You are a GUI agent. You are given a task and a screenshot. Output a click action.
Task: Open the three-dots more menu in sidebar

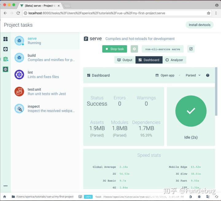pyautogui.click(x=6, y=186)
